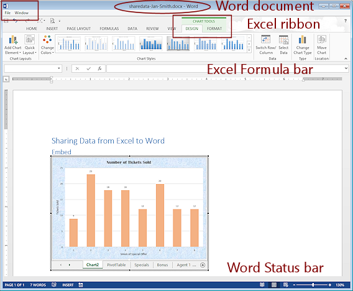Switch to Read Mode view

click(262, 285)
